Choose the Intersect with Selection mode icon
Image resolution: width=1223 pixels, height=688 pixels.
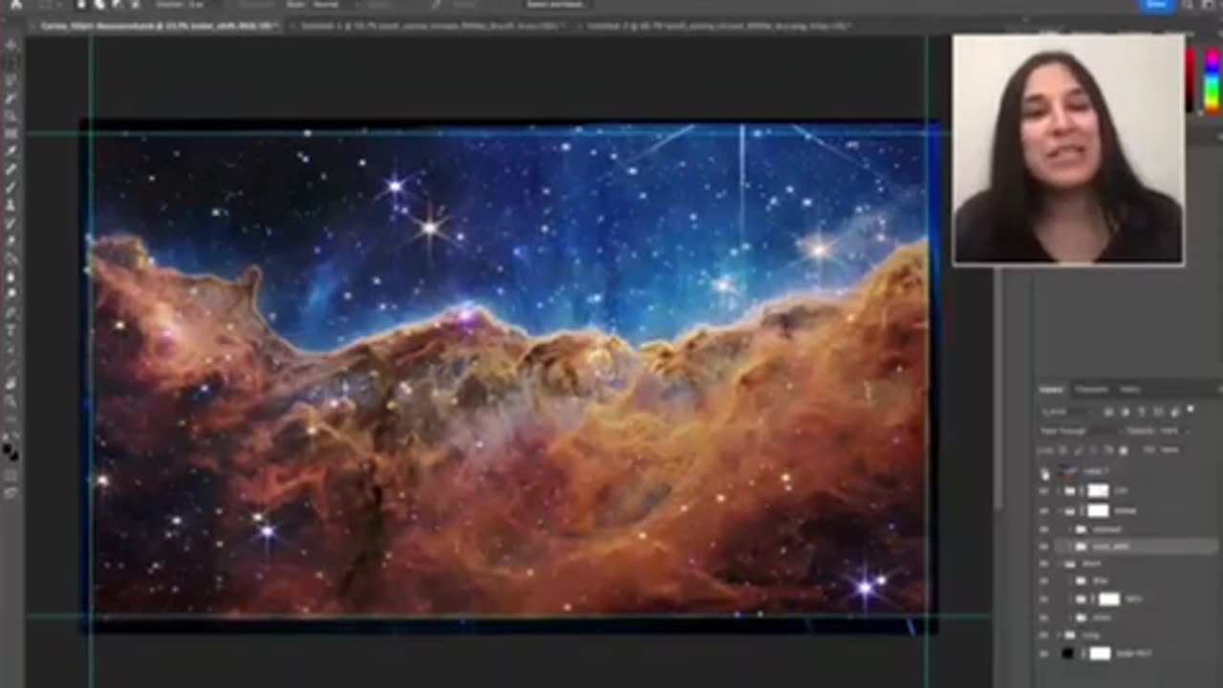coord(134,5)
